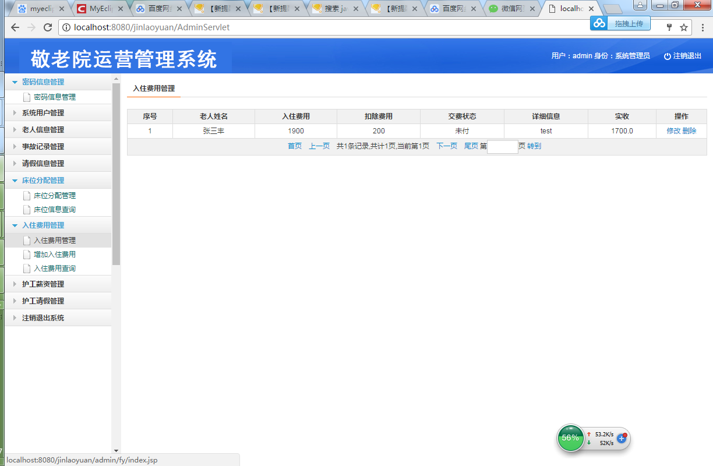This screenshot has width=713, height=466.
Task: Expand the 事故记录管理 section
Action: click(15, 147)
